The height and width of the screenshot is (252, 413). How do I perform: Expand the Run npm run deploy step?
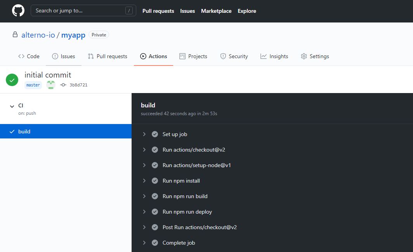point(144,212)
